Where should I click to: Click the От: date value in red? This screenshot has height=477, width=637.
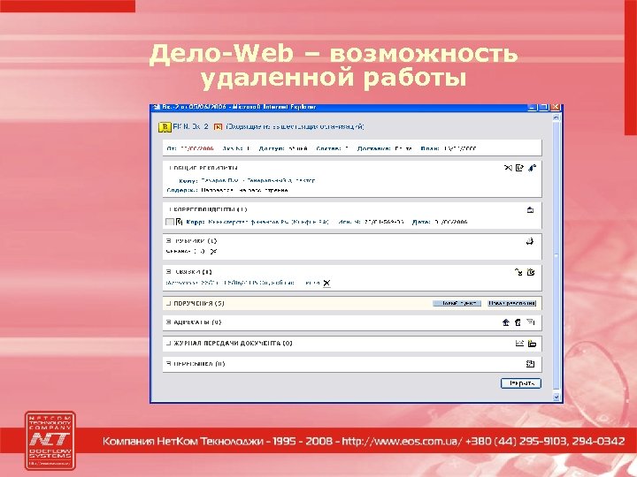coord(197,148)
